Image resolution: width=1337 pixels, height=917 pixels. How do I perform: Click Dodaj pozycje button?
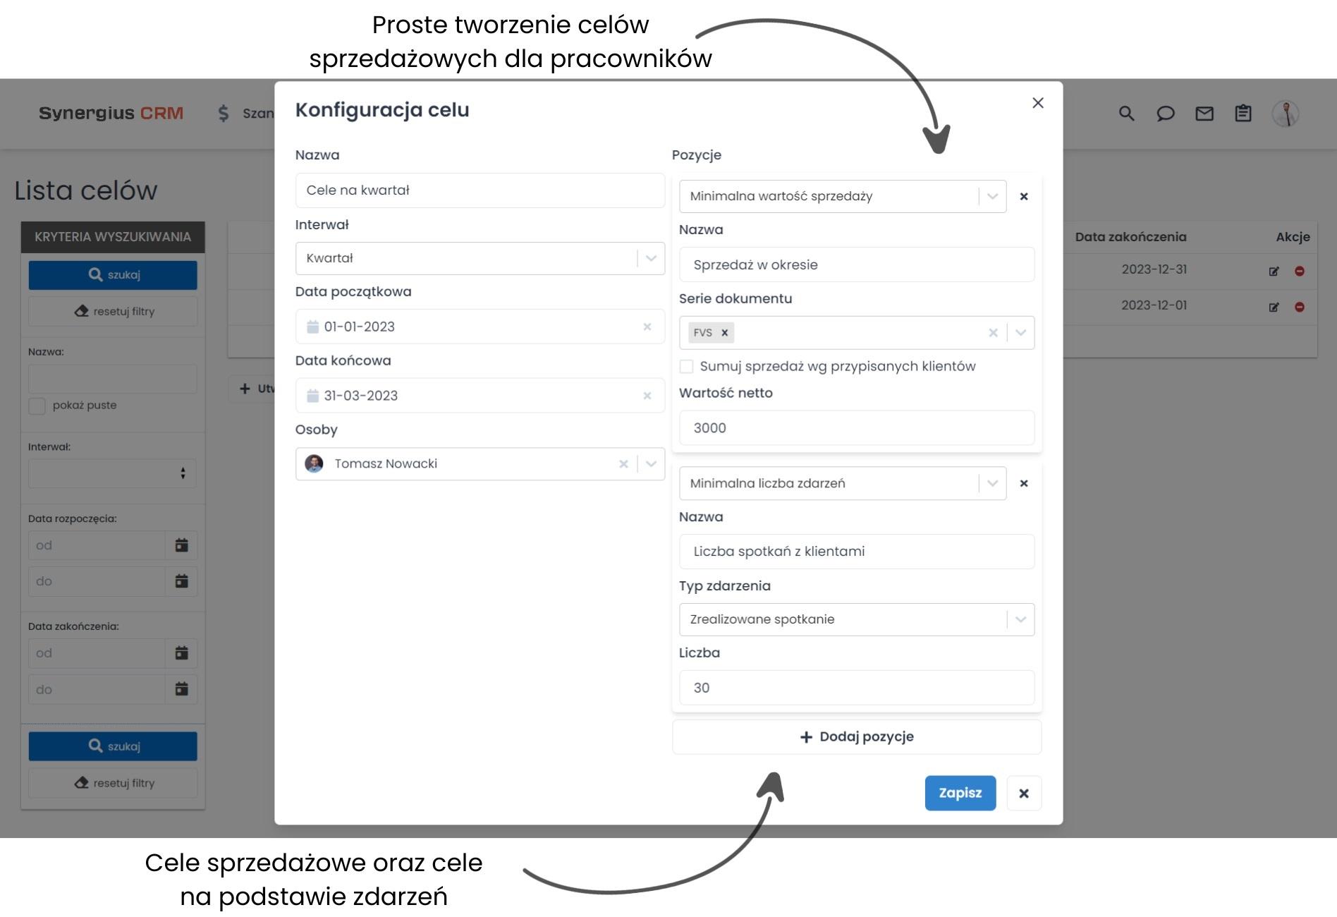point(856,736)
